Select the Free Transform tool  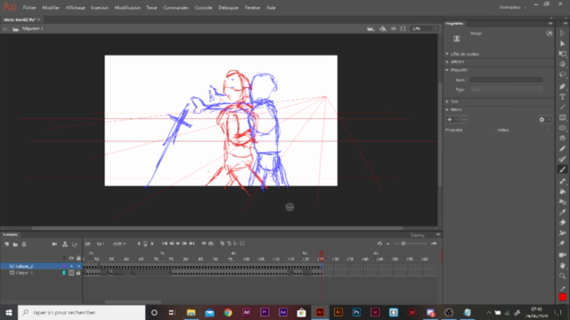[562, 53]
